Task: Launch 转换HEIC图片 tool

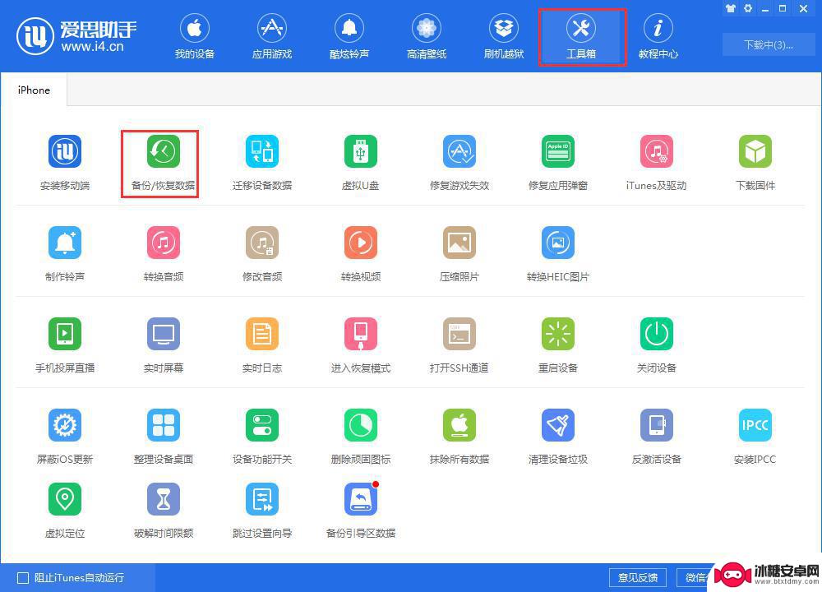Action: pyautogui.click(x=558, y=253)
